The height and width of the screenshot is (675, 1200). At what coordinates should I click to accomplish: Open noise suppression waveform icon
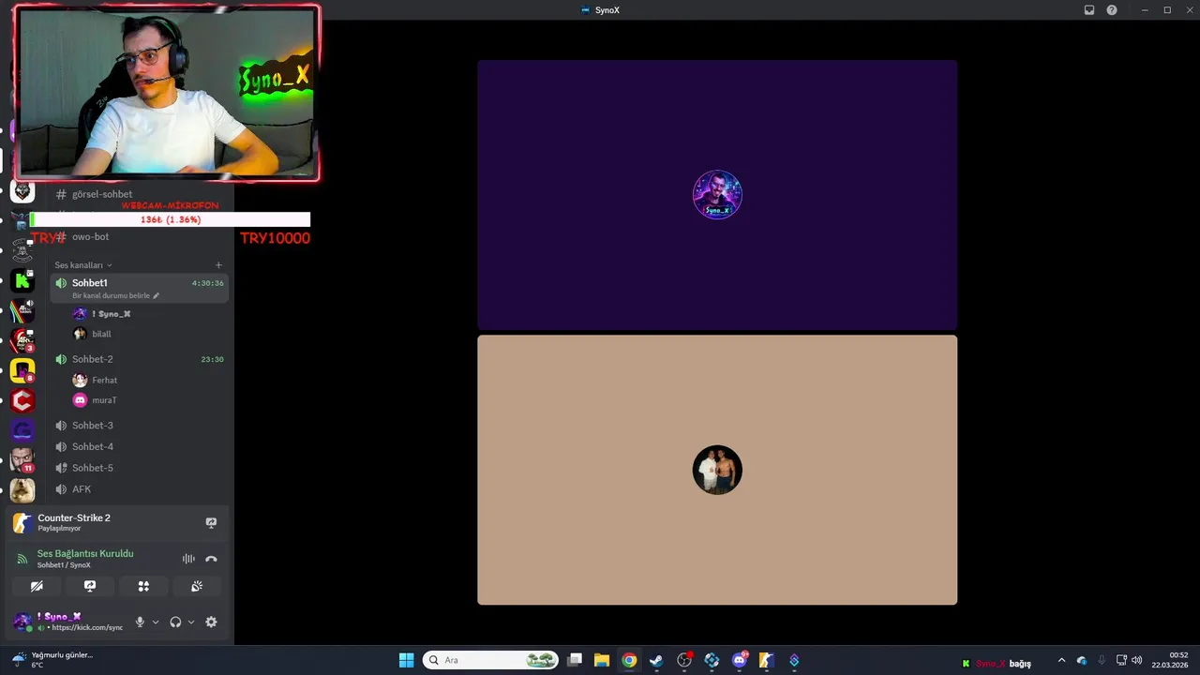(x=188, y=559)
